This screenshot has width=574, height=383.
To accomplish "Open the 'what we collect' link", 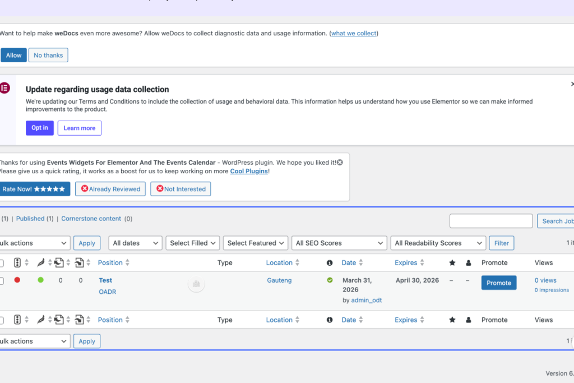I will 354,33.
